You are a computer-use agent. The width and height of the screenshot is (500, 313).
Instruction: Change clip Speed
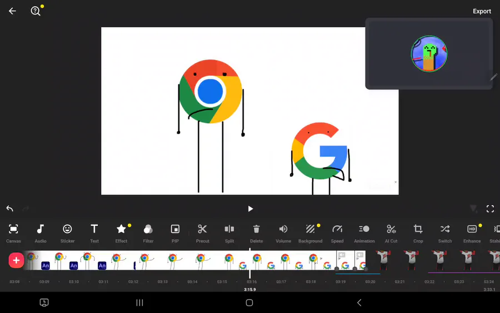pos(337,233)
